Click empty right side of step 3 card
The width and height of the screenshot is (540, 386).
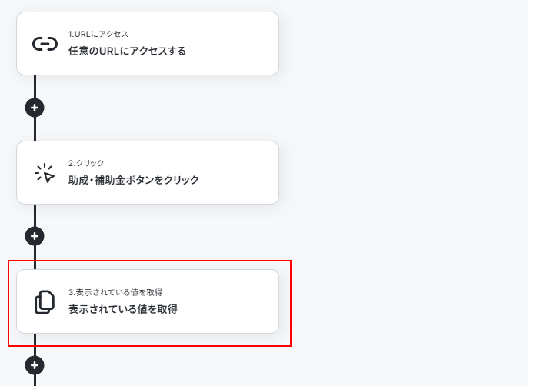click(x=231, y=302)
